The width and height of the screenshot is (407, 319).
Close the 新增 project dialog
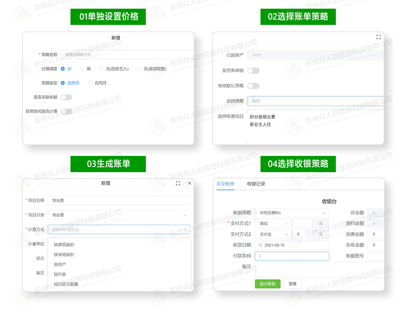pyautogui.click(x=190, y=183)
